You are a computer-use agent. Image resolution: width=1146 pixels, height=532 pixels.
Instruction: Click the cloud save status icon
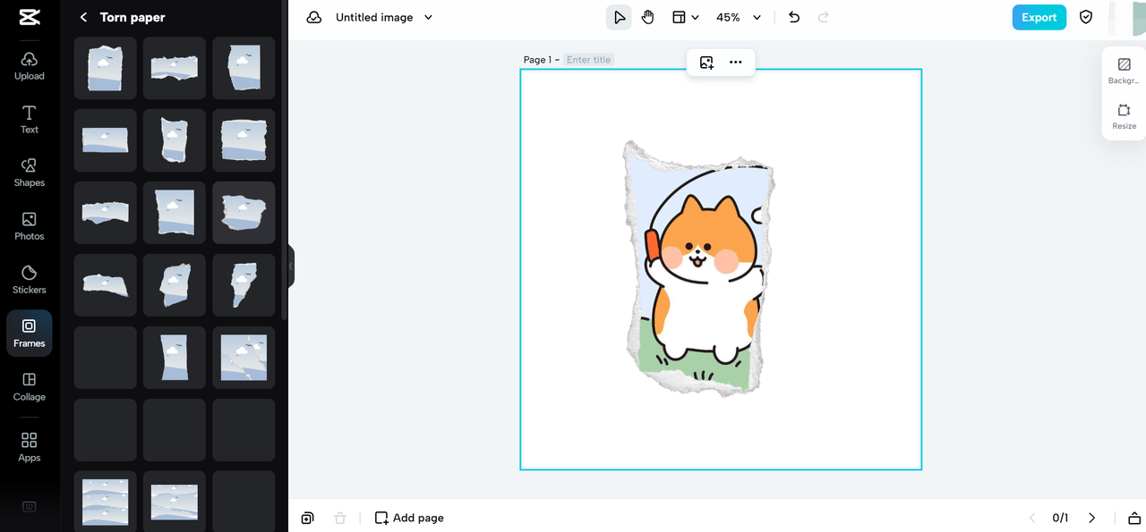[x=313, y=17]
